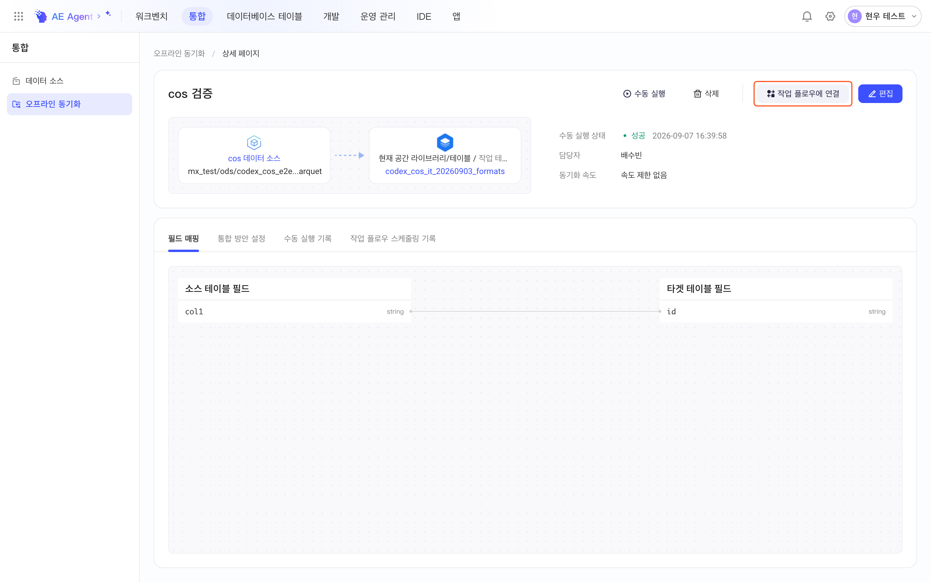
Task: Open the codex_cos_it_20260903_formats link
Action: [445, 171]
